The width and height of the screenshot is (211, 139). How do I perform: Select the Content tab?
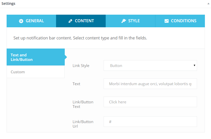pyautogui.click(x=81, y=21)
